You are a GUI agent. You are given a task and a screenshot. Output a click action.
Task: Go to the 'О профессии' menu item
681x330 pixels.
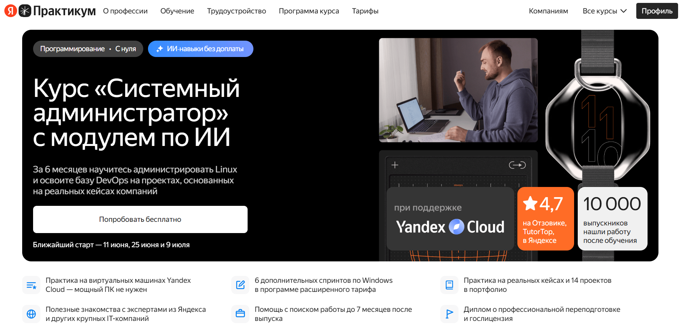[125, 11]
